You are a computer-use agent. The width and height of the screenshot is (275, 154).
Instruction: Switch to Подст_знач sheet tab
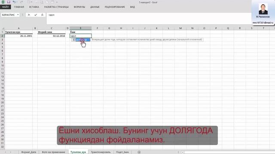click(x=122, y=152)
